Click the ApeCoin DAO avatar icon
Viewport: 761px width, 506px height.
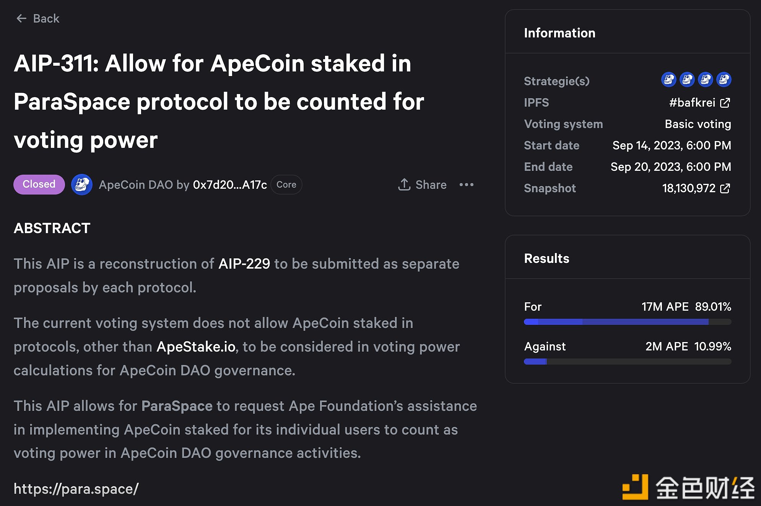pos(82,185)
